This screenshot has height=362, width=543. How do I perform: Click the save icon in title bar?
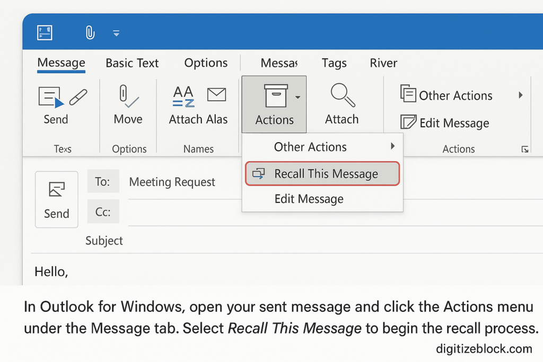pyautogui.click(x=45, y=33)
